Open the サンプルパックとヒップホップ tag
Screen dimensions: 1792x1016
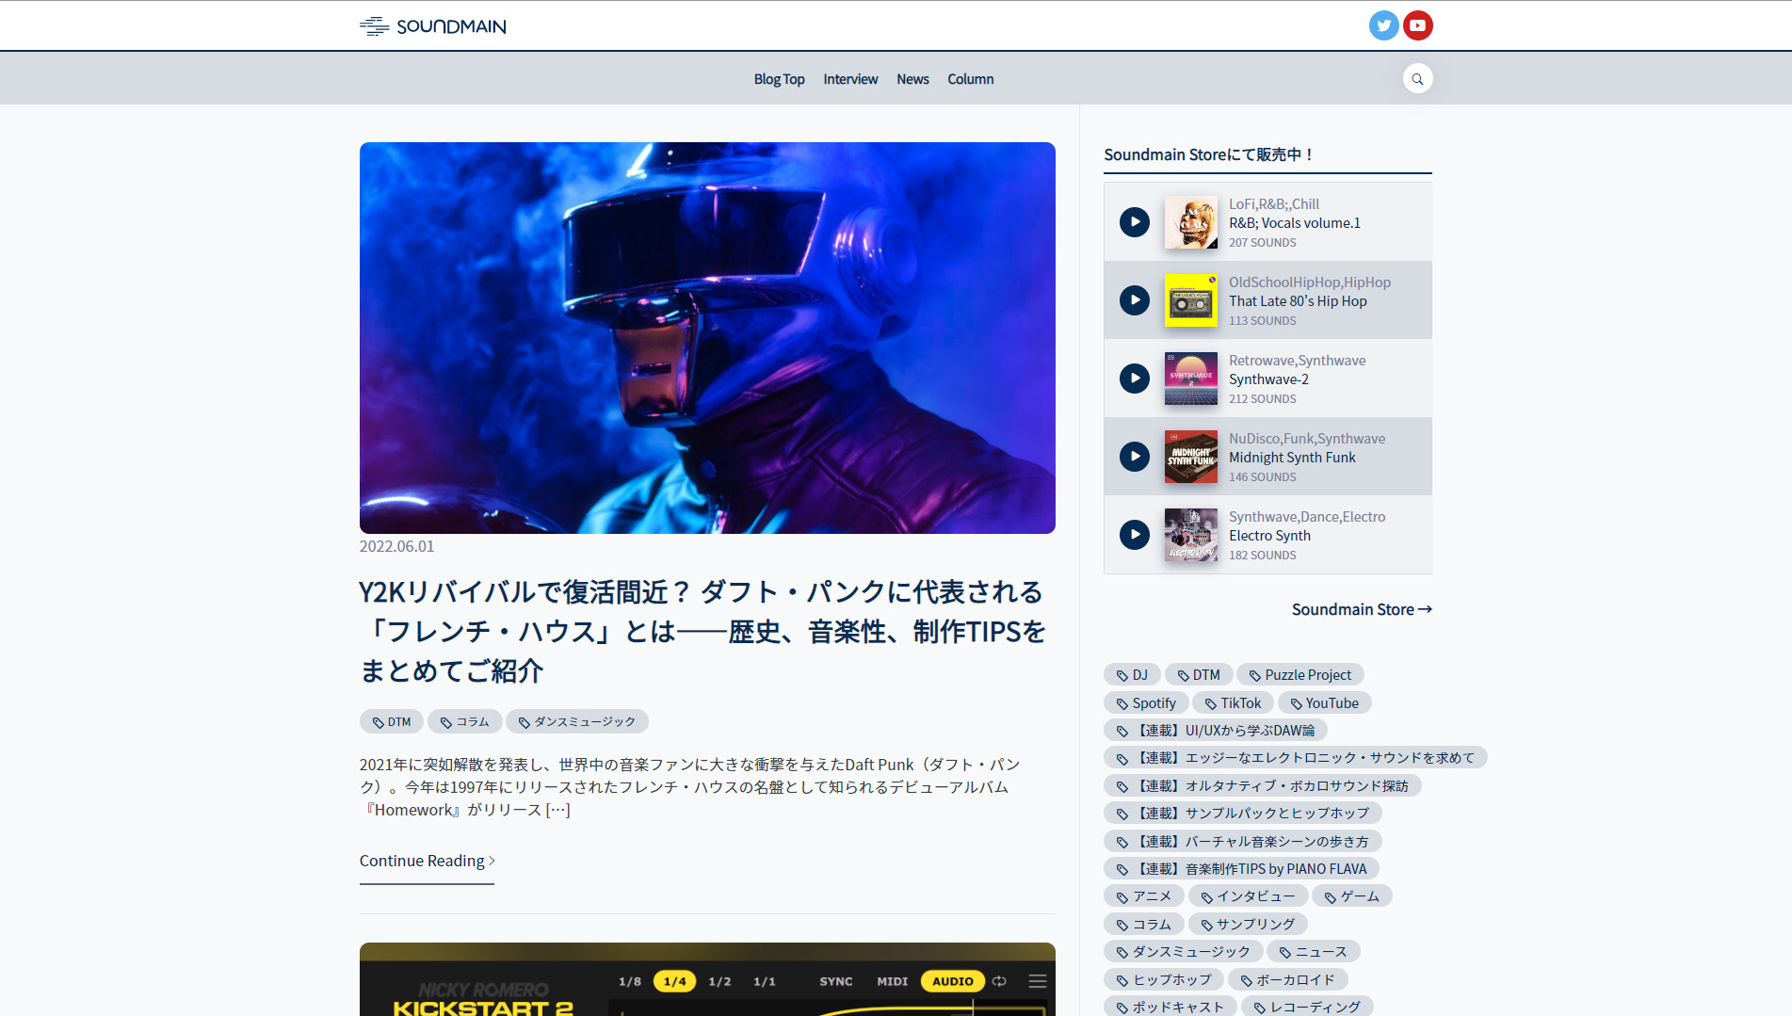(1243, 813)
